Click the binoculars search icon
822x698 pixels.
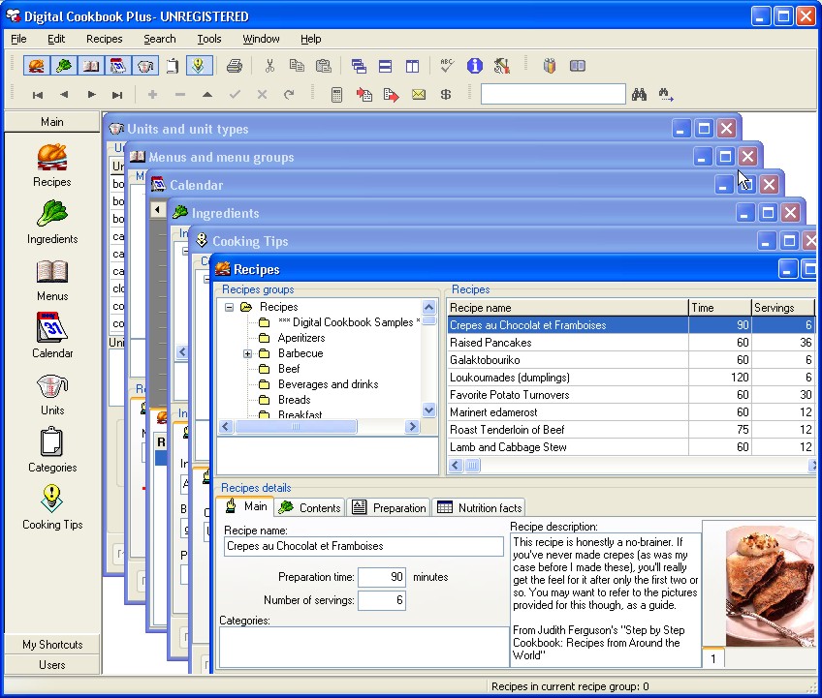coord(639,95)
